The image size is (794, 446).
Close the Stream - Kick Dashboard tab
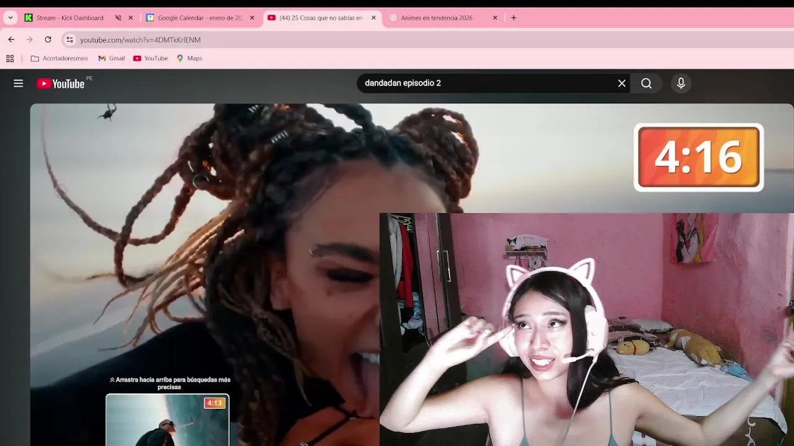click(x=130, y=18)
